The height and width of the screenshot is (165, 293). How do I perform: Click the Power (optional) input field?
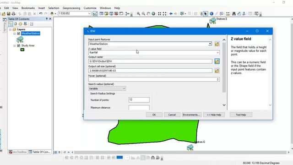(154, 79)
